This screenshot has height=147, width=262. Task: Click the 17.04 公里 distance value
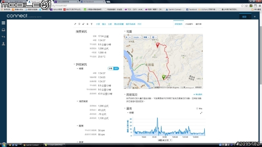(x=103, y=36)
